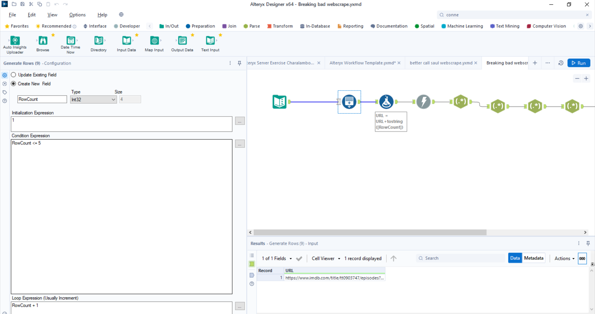Click the Open workflow folder icon

[x=14, y=4]
